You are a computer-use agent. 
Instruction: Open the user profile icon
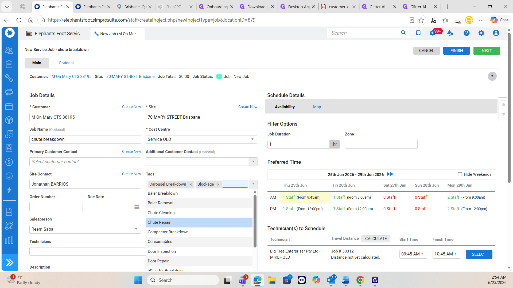[496, 33]
